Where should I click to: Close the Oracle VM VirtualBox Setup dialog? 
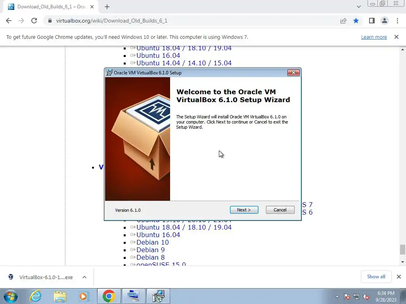(293, 73)
